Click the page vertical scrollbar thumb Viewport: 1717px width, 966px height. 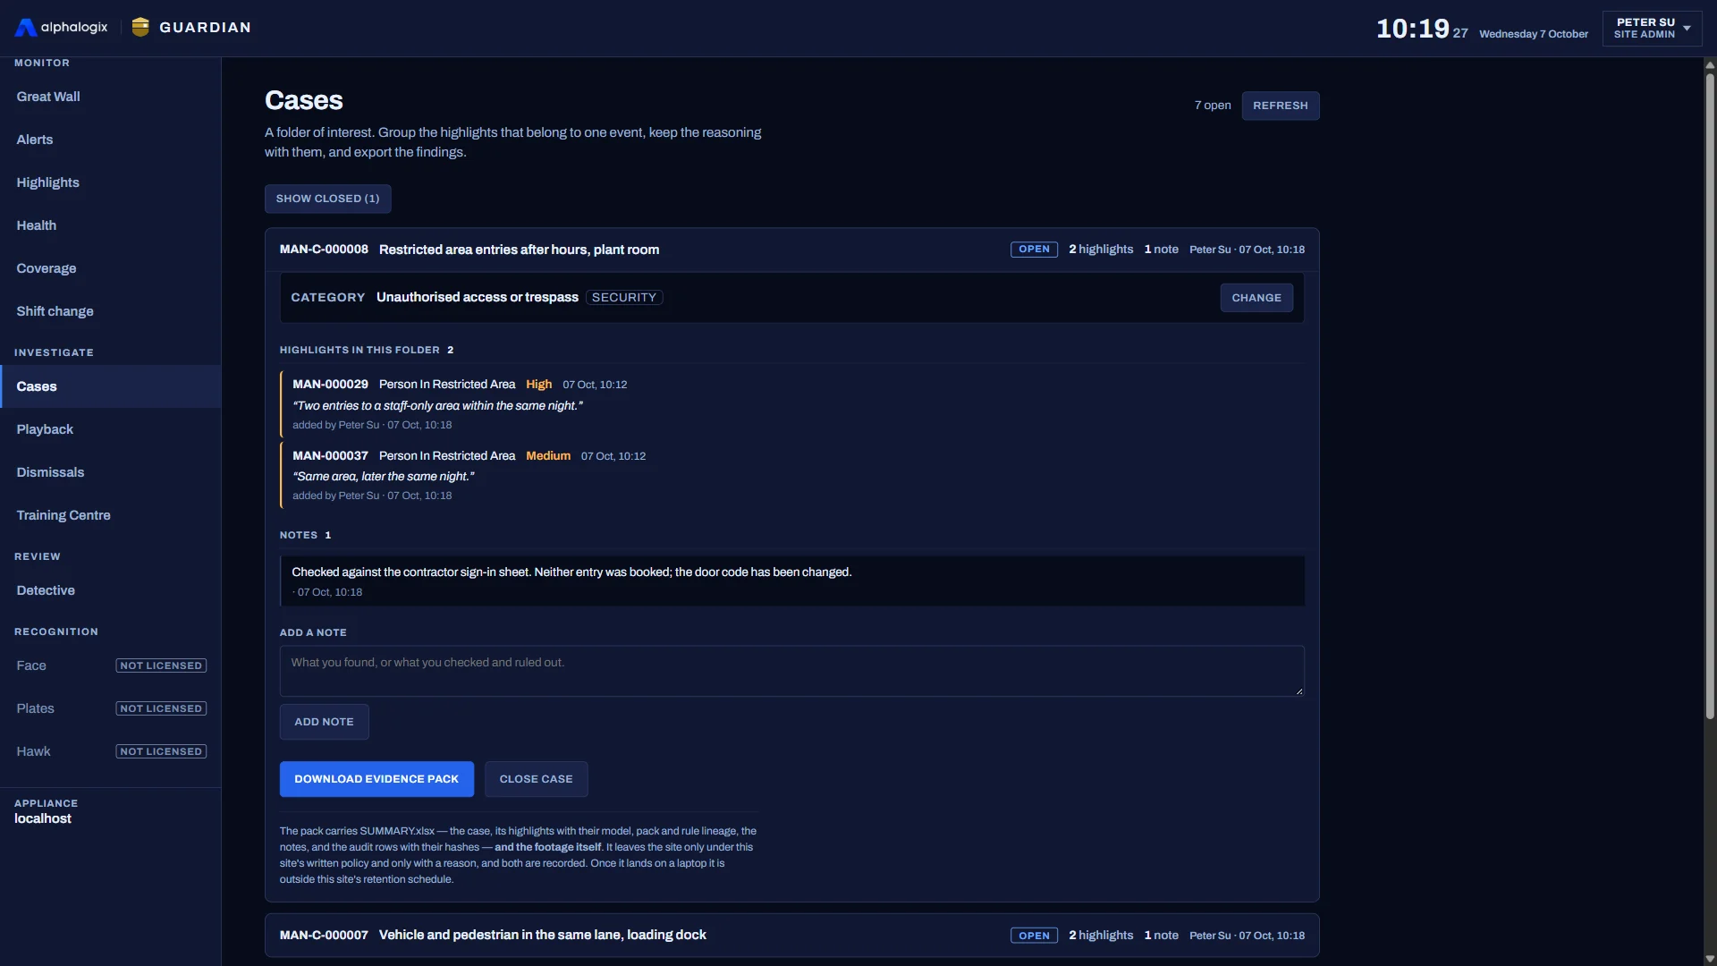click(x=1710, y=395)
